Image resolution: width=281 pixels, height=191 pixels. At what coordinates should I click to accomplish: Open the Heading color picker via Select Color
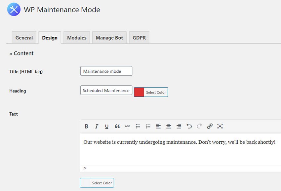[157, 92]
